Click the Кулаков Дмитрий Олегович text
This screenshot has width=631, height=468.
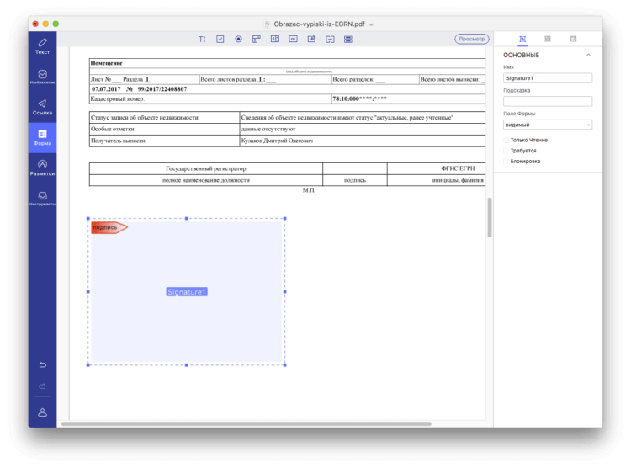(277, 141)
